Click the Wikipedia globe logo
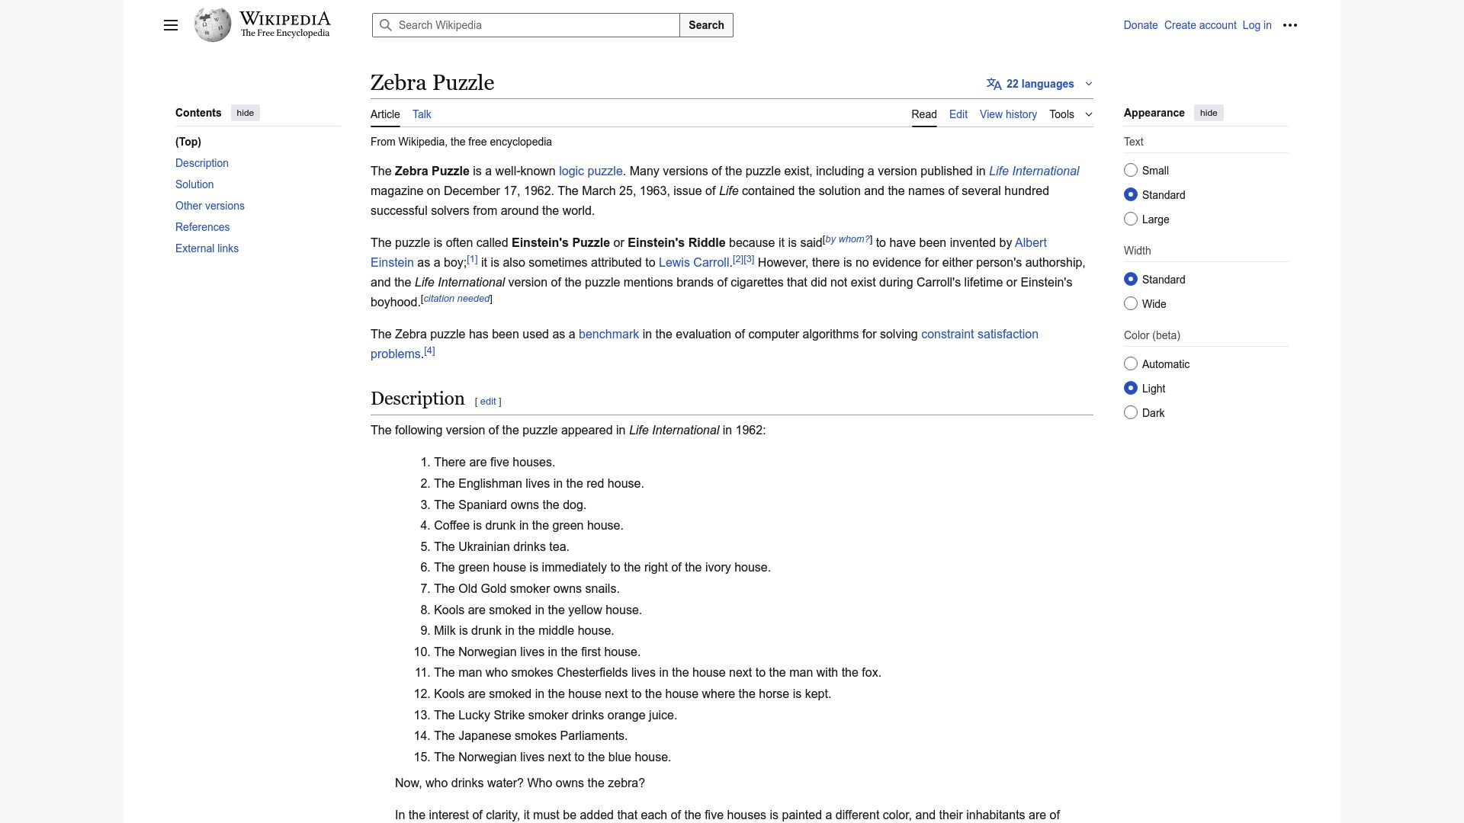1464x823 pixels. pos(213,25)
